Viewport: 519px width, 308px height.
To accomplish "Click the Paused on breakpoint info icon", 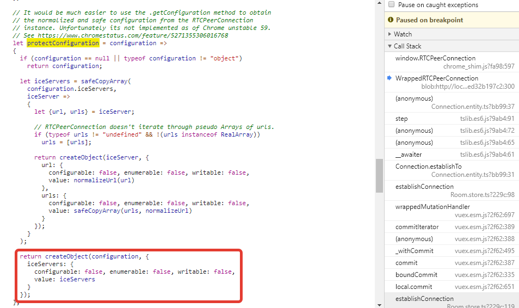I will (391, 20).
